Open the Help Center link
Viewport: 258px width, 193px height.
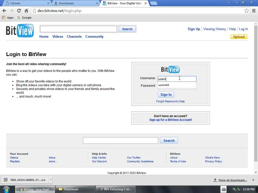coord(99,158)
